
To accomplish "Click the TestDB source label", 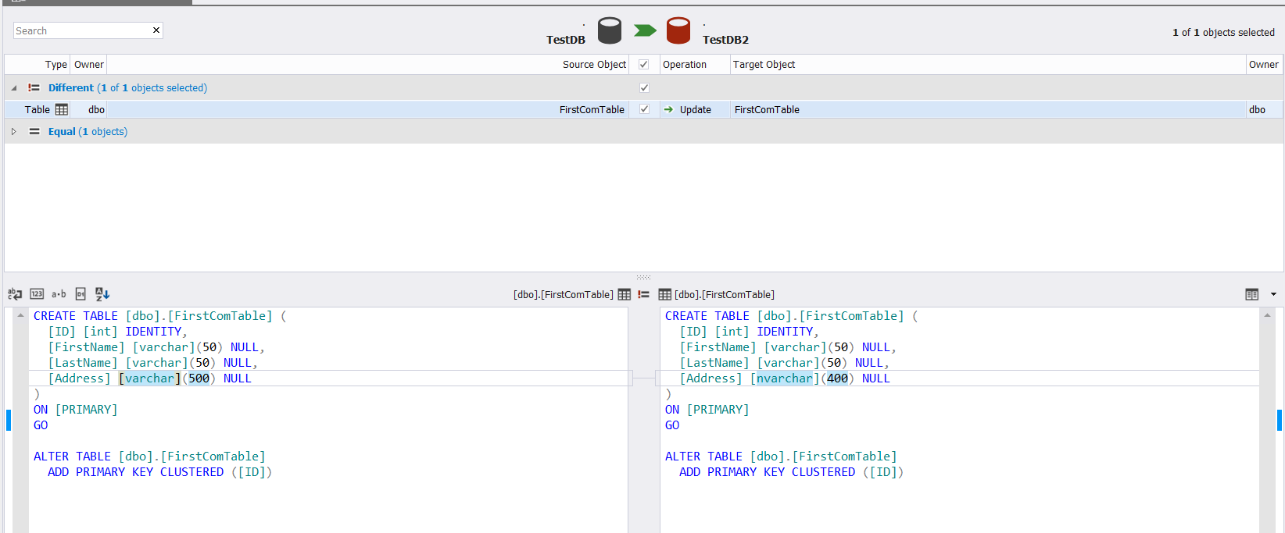I will point(566,40).
